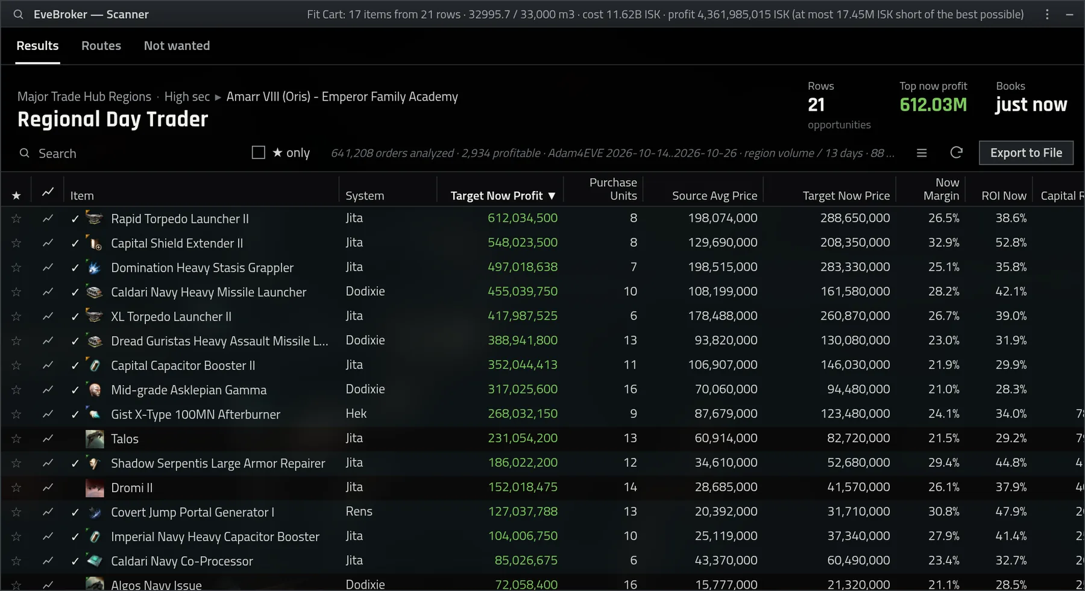Sort by Target Now Price header
Image resolution: width=1085 pixels, height=591 pixels.
pos(846,196)
